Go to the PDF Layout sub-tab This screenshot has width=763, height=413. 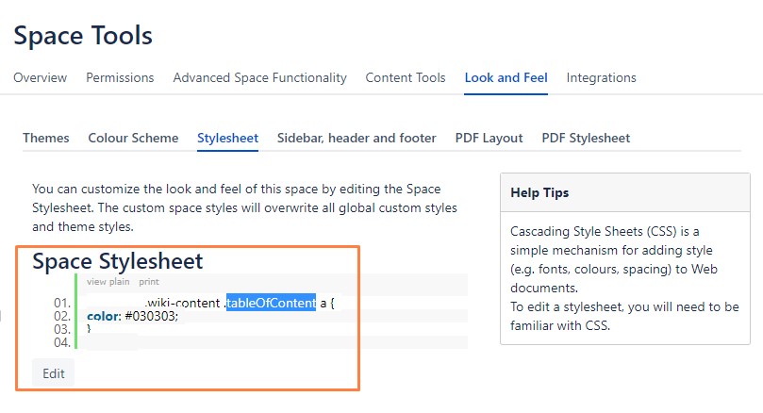pos(489,139)
